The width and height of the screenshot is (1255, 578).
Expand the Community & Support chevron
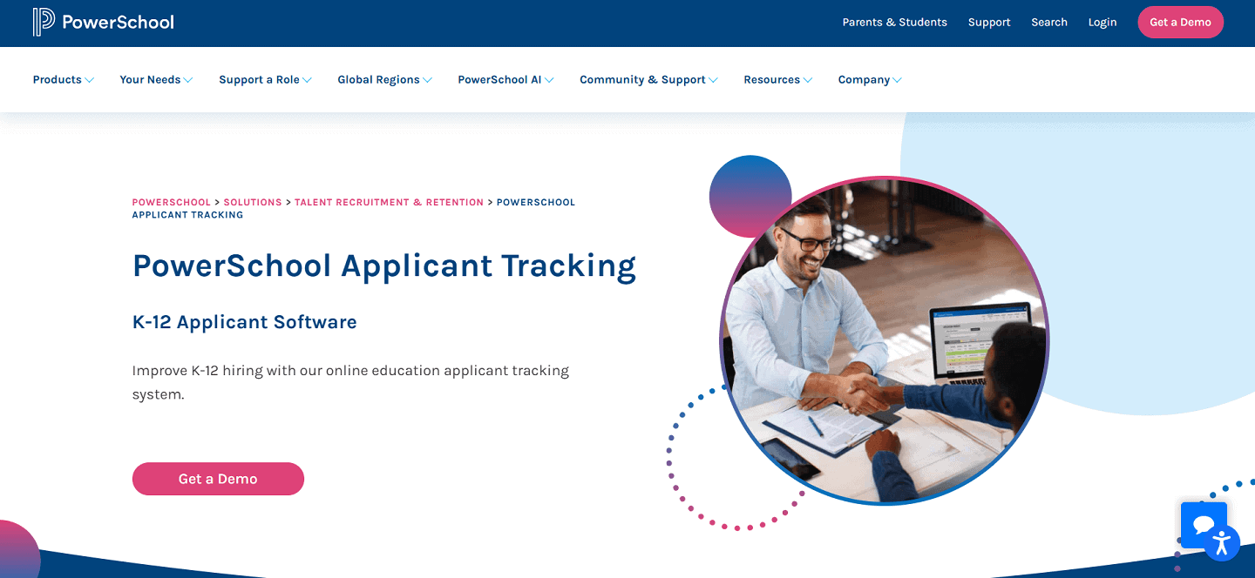(x=713, y=80)
